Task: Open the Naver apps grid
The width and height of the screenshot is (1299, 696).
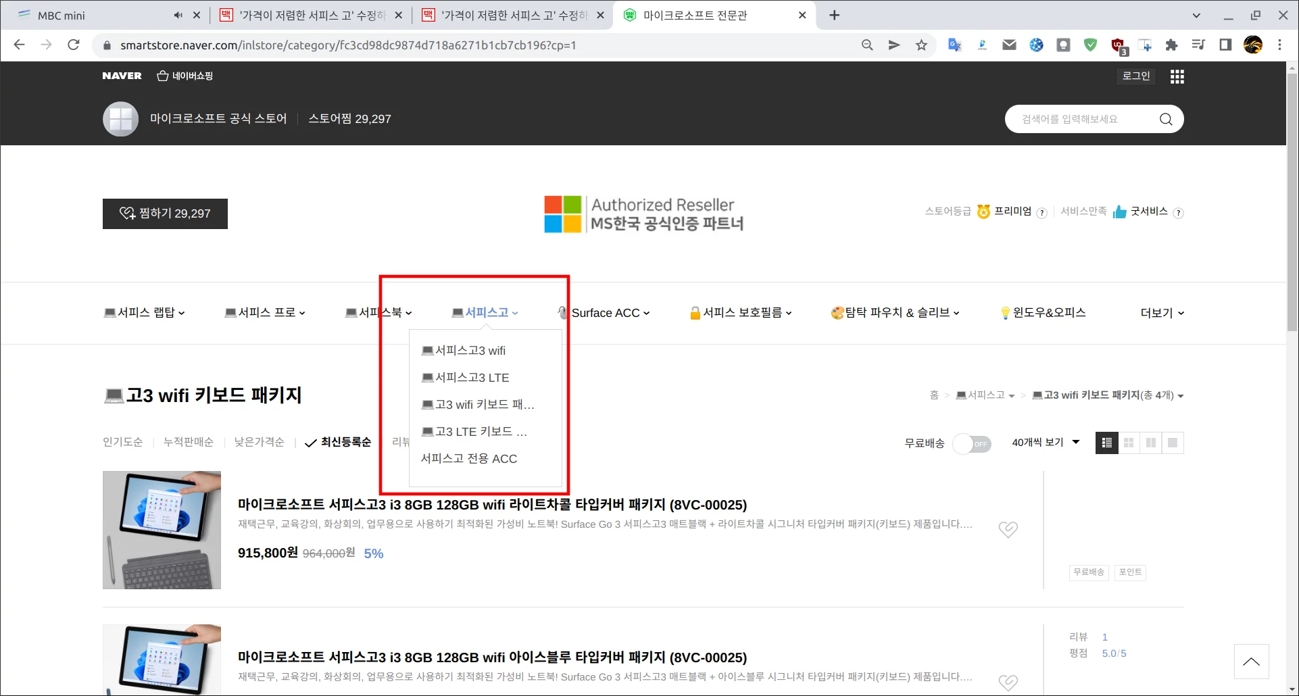Action: click(1177, 76)
